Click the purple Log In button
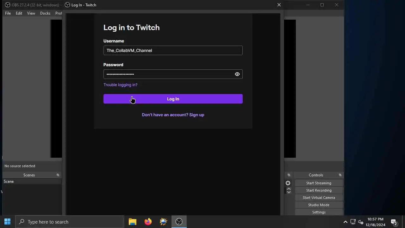Viewport: 405px width, 228px height. 173,99
